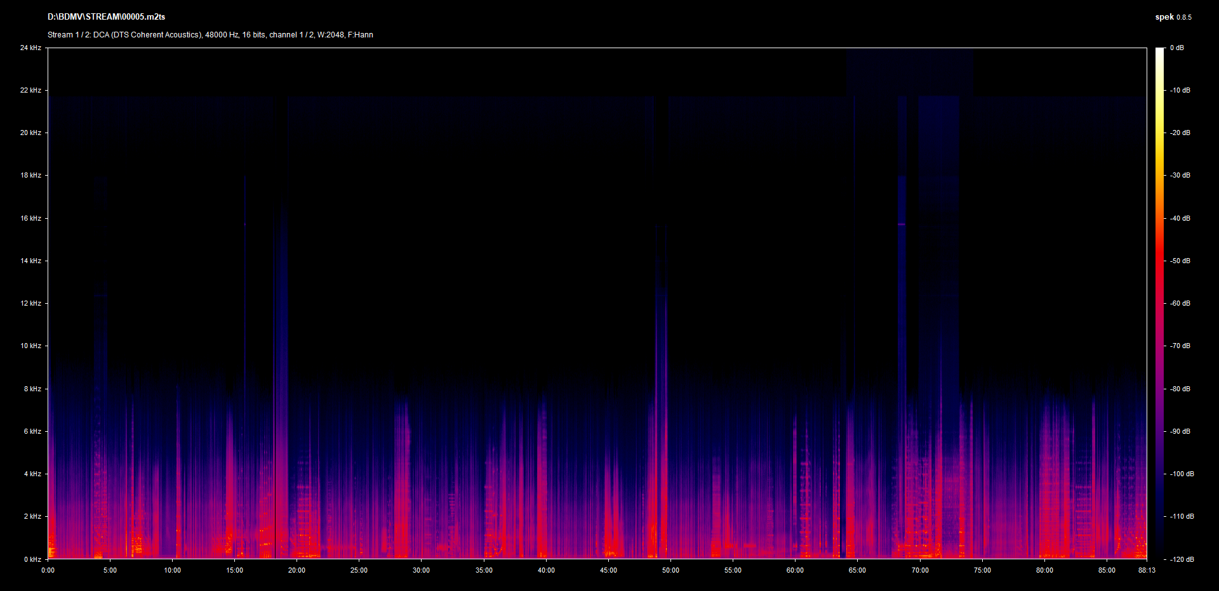Screen dimensions: 1219x591
Task: Click the -120 dB label at the scale bottom
Action: [1181, 559]
